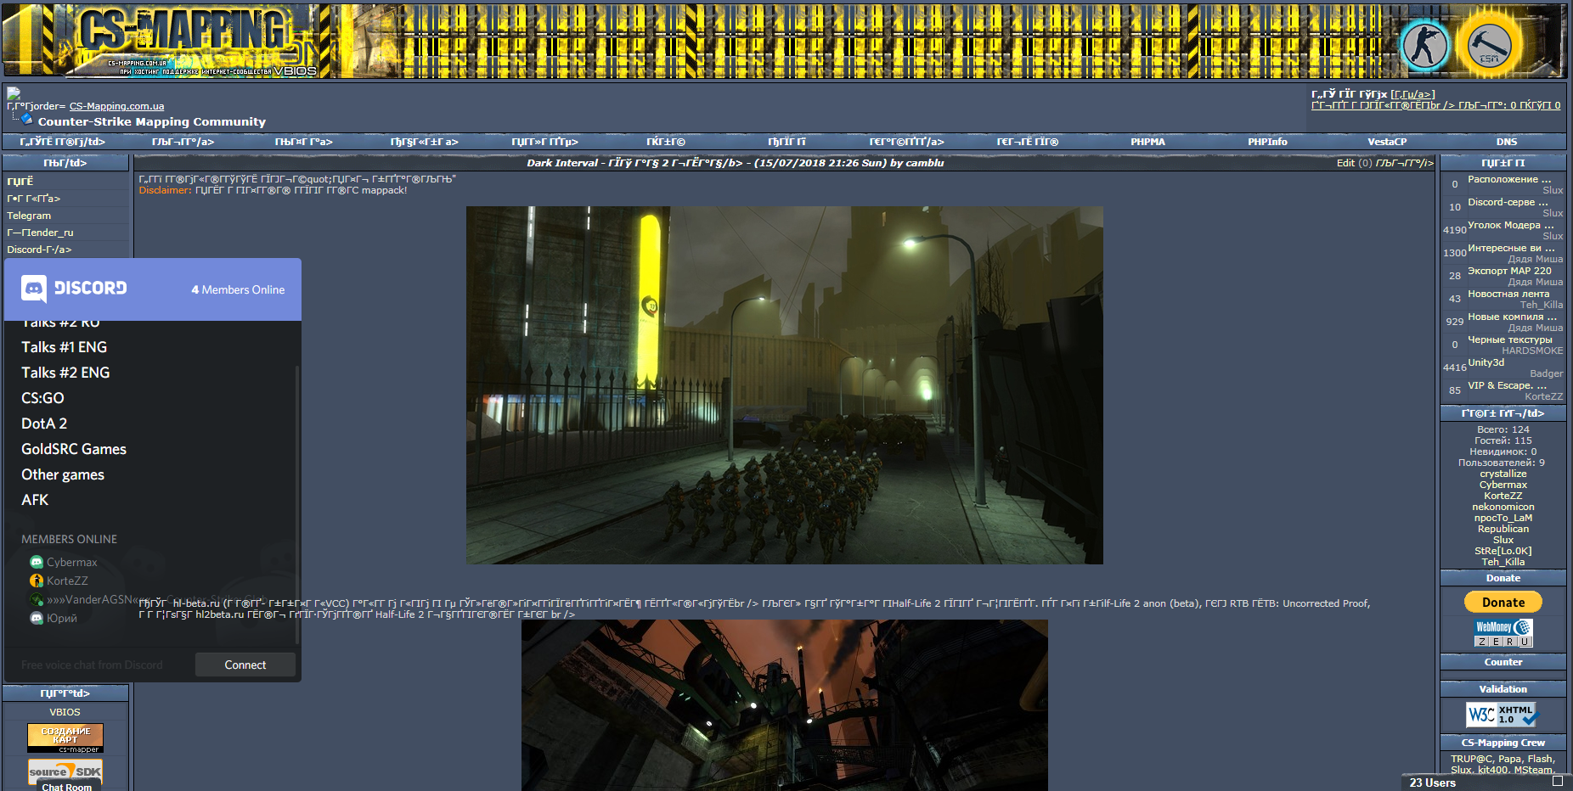Open the 23 Users chat bar
This screenshot has width=1573, height=791.
tap(1486, 783)
